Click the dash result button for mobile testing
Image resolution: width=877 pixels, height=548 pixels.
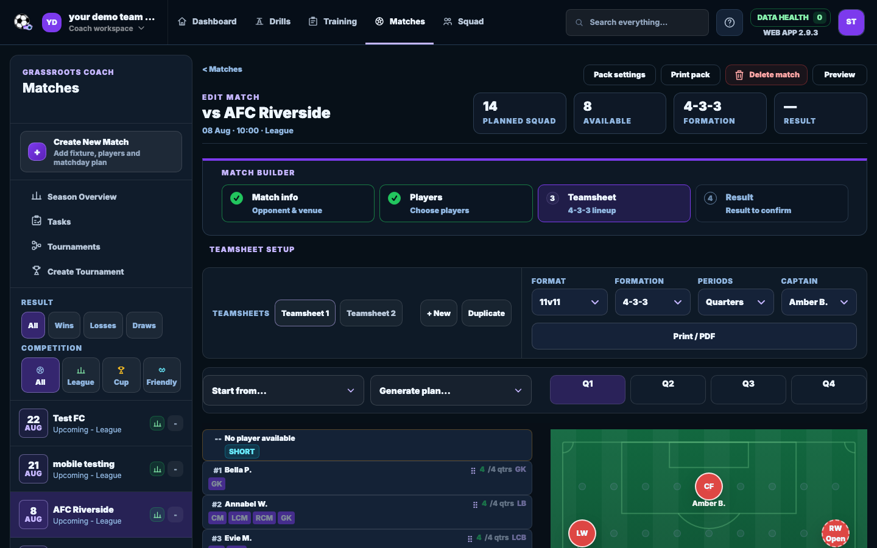coord(175,469)
